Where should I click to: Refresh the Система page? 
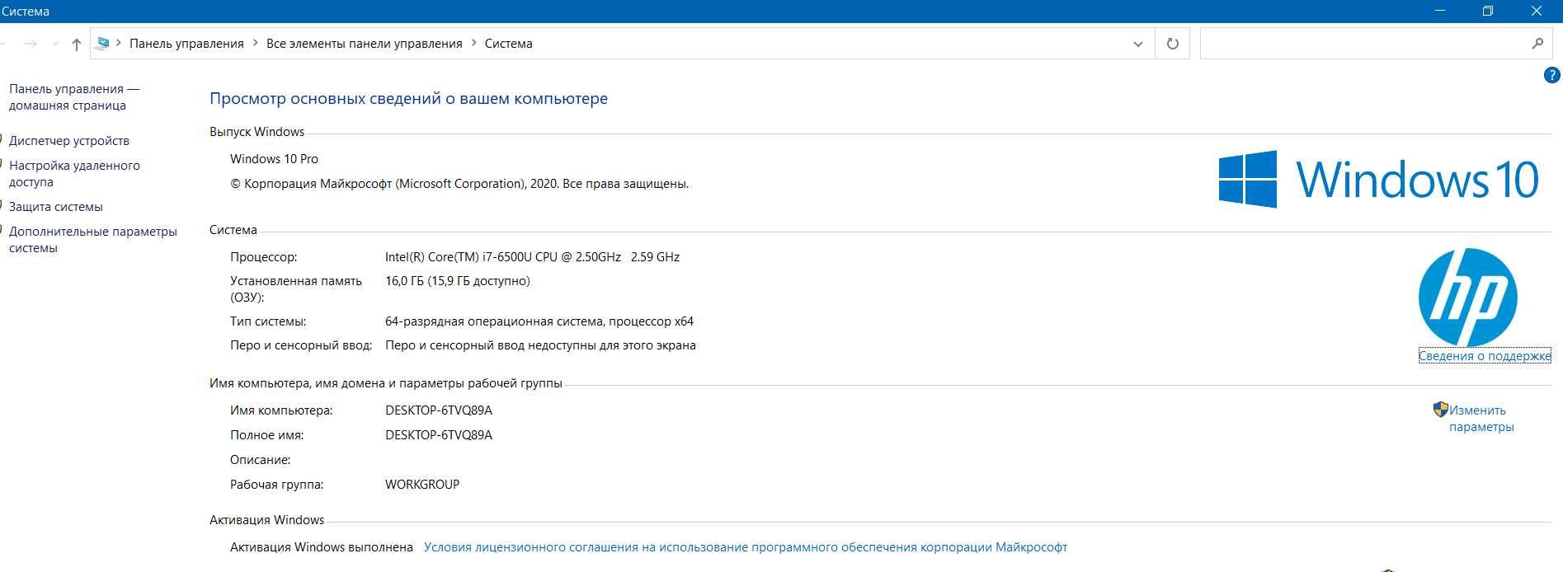pos(1172,44)
